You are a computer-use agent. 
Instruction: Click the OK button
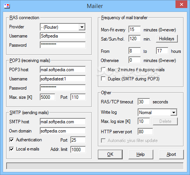click(110, 154)
